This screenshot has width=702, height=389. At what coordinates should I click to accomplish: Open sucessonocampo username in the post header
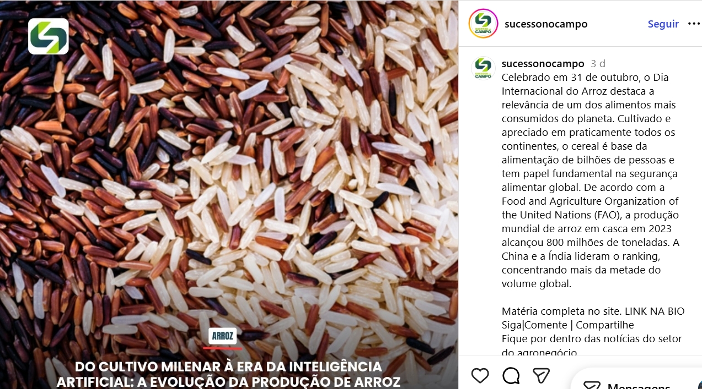pos(546,24)
